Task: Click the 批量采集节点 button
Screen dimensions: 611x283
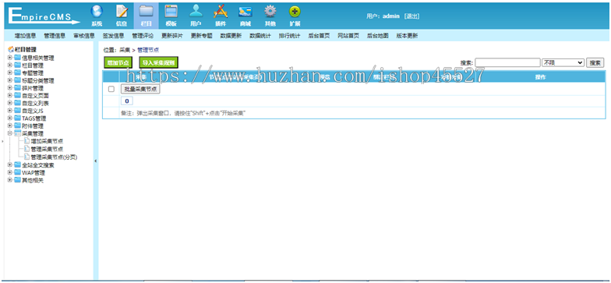Action: pyautogui.click(x=140, y=89)
